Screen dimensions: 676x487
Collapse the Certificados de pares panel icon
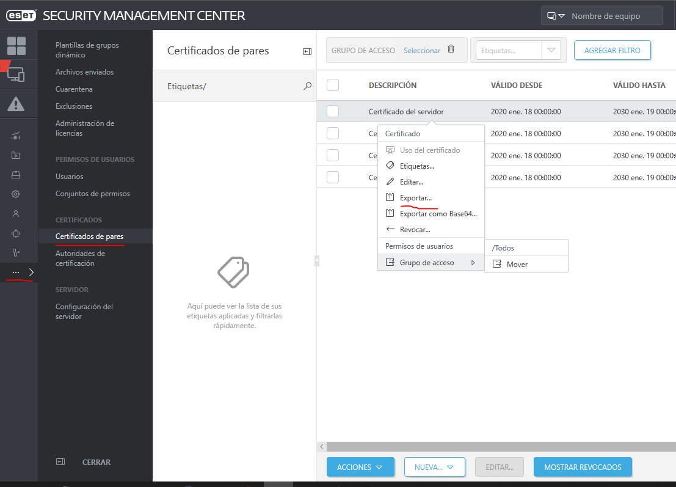point(307,51)
